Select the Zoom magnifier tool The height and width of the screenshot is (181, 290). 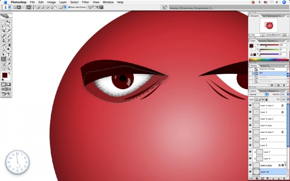(x=9, y=69)
